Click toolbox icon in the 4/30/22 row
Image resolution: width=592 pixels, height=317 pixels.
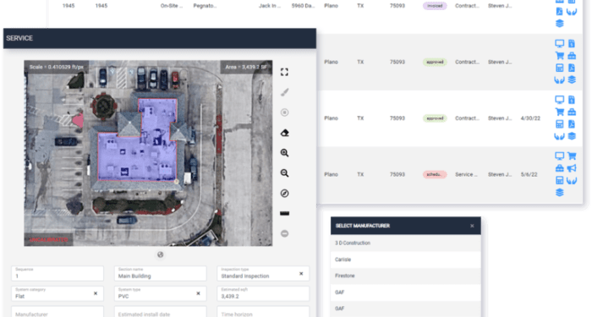point(572,112)
